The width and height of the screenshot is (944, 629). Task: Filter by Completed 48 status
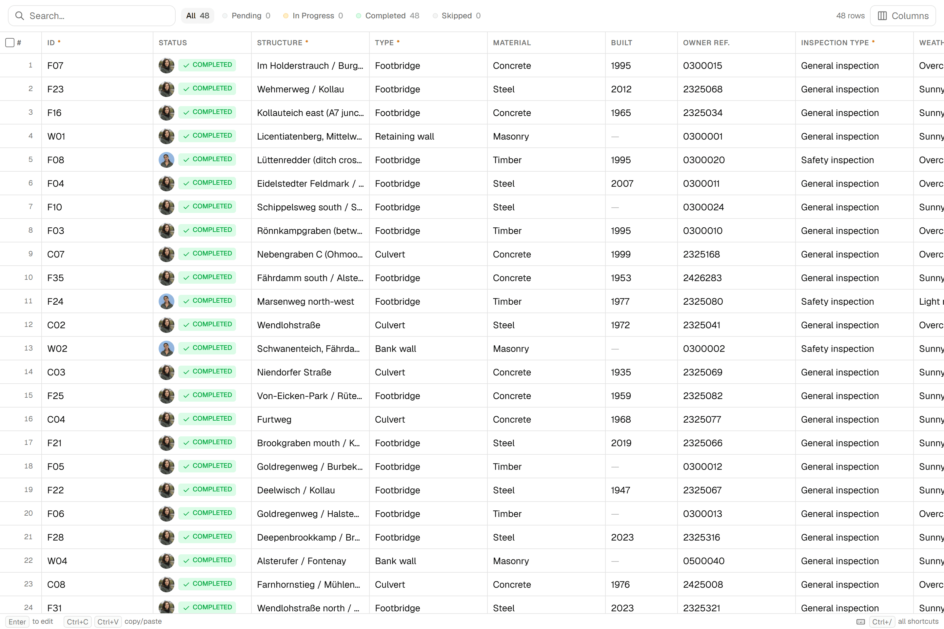pos(388,16)
